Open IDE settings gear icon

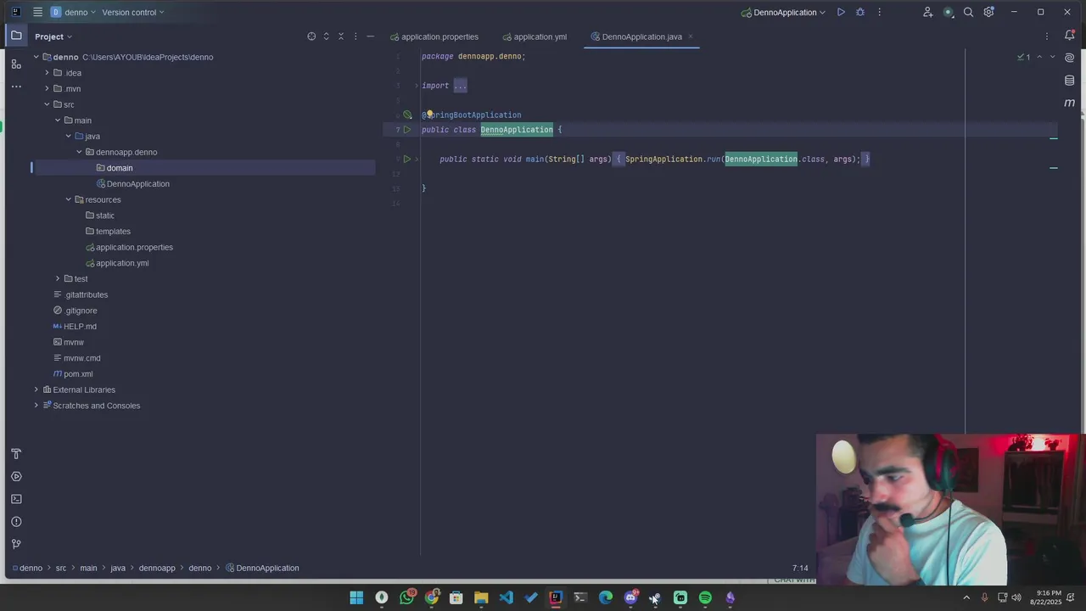(988, 12)
